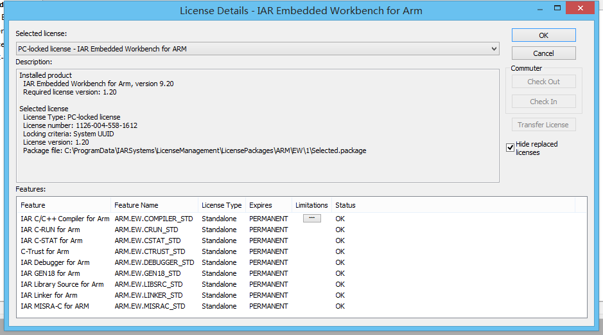
Task: Click the Check Out commuter button
Action: pos(543,82)
